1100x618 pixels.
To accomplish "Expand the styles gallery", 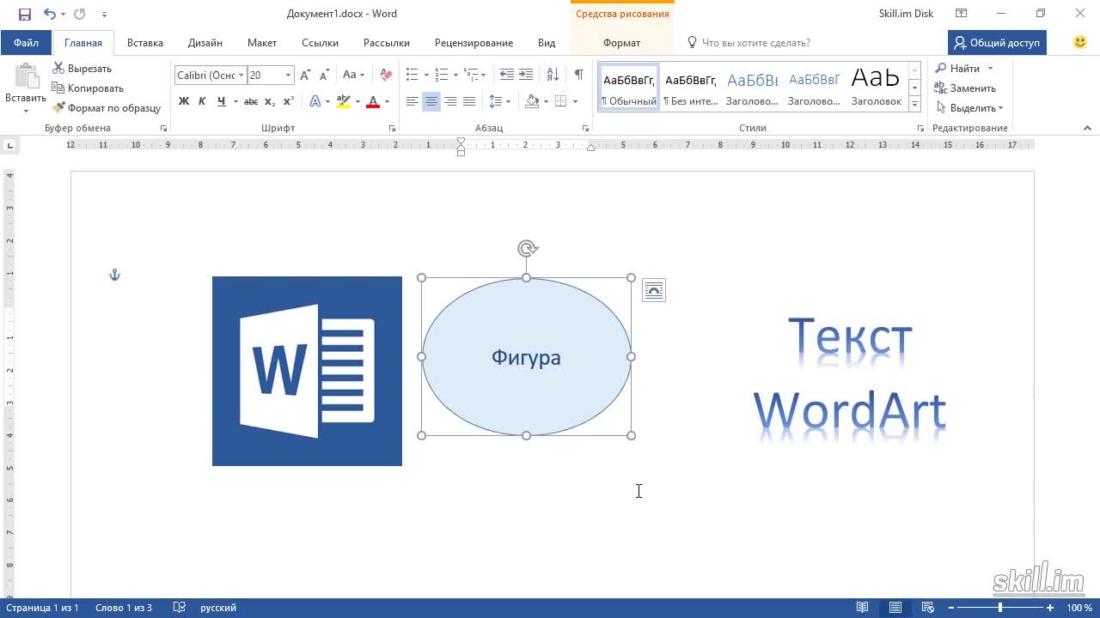I will [915, 104].
